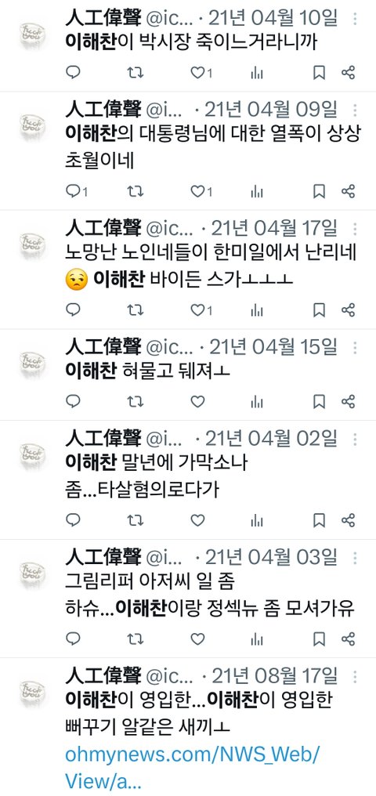Reply to the 21년 04월 10일 tweet
Viewport: 376px width, 796px height.
pos(74,73)
